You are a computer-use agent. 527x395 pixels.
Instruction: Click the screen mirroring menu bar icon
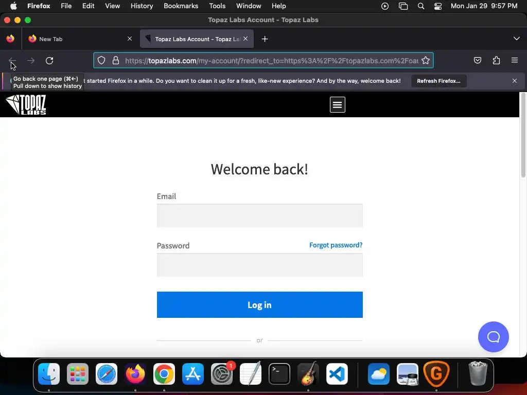(x=403, y=6)
